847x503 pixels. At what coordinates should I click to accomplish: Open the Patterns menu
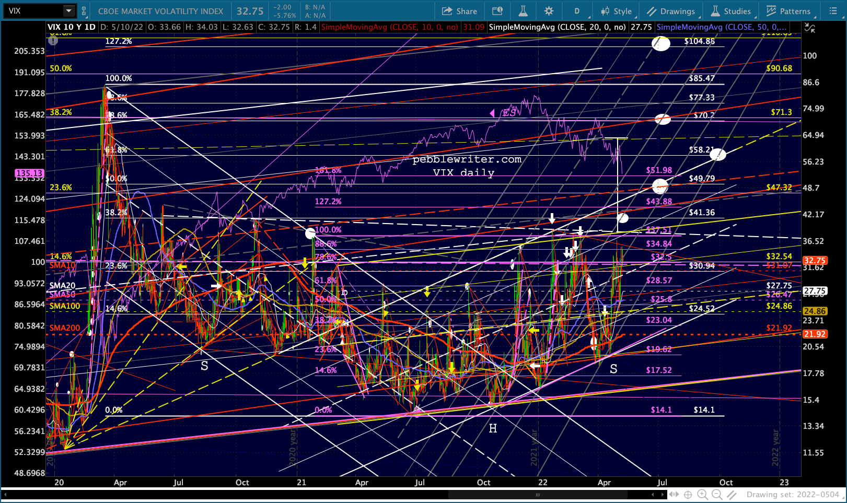[788, 11]
